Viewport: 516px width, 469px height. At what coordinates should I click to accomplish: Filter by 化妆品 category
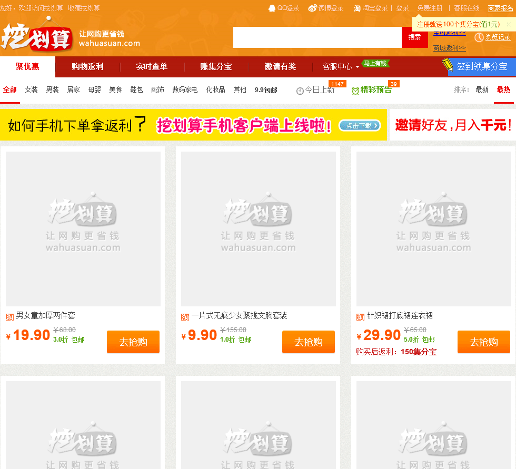pyautogui.click(x=215, y=89)
